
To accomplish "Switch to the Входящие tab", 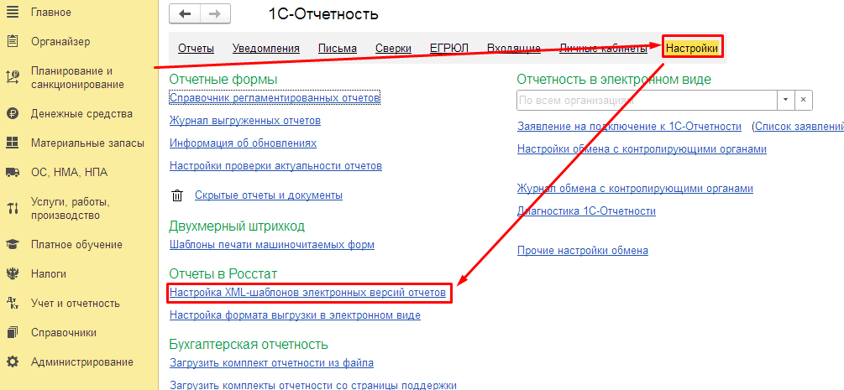I will pos(513,49).
